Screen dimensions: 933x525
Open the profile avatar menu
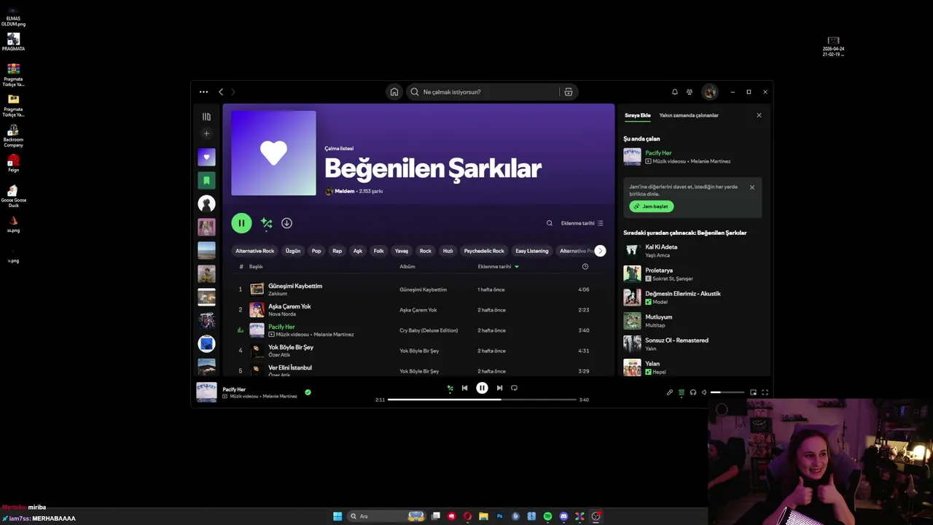710,92
